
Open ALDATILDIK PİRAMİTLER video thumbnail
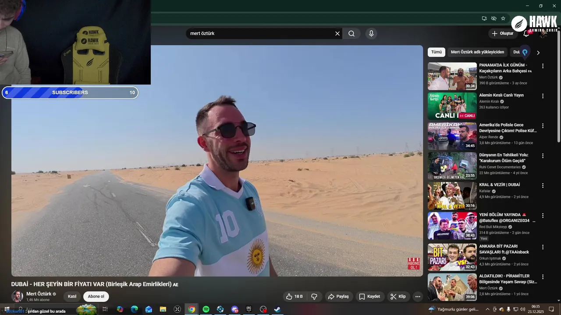pyautogui.click(x=452, y=287)
